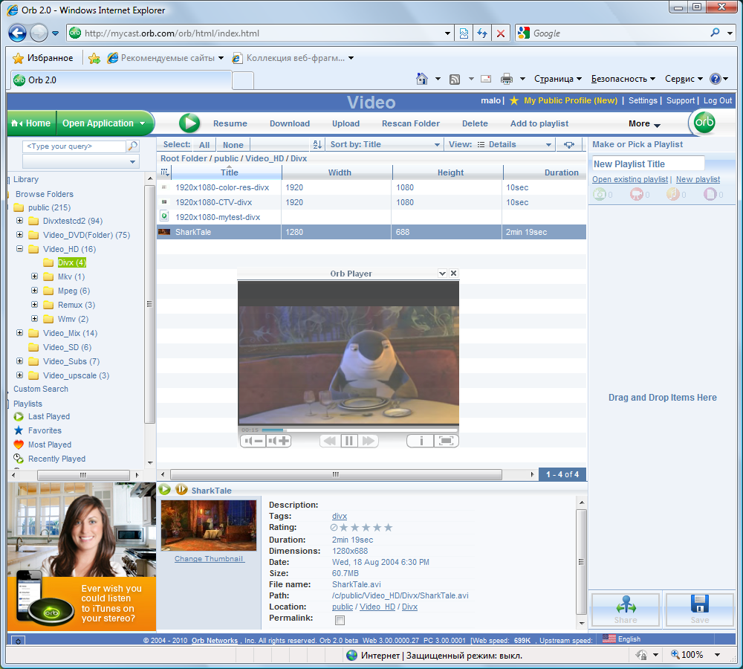Set rating to five stars
743x669 pixels.
[389, 527]
